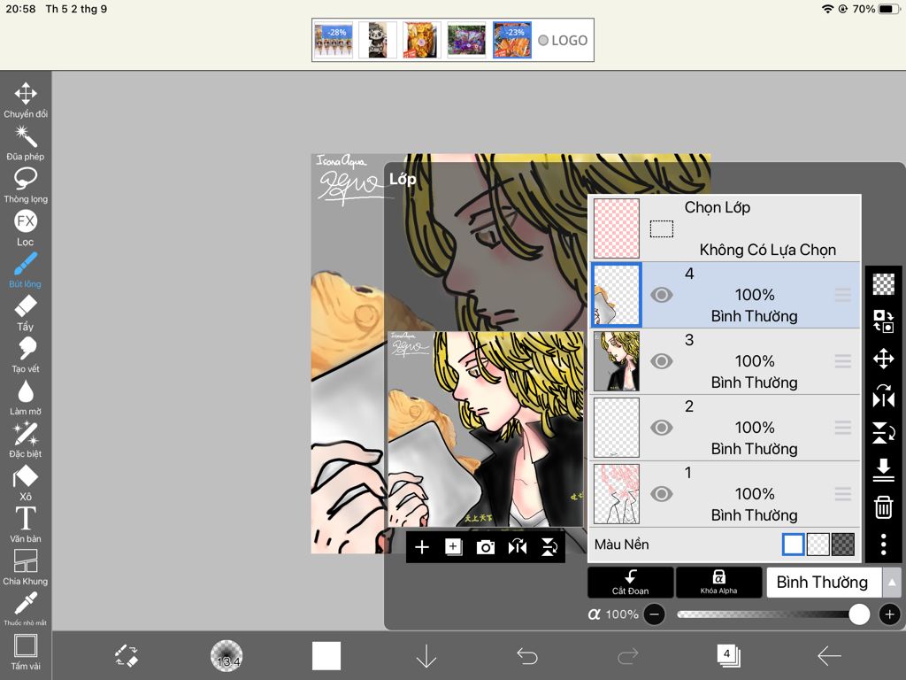The image size is (906, 680).
Task: Redo the last undone action
Action: coord(627,656)
